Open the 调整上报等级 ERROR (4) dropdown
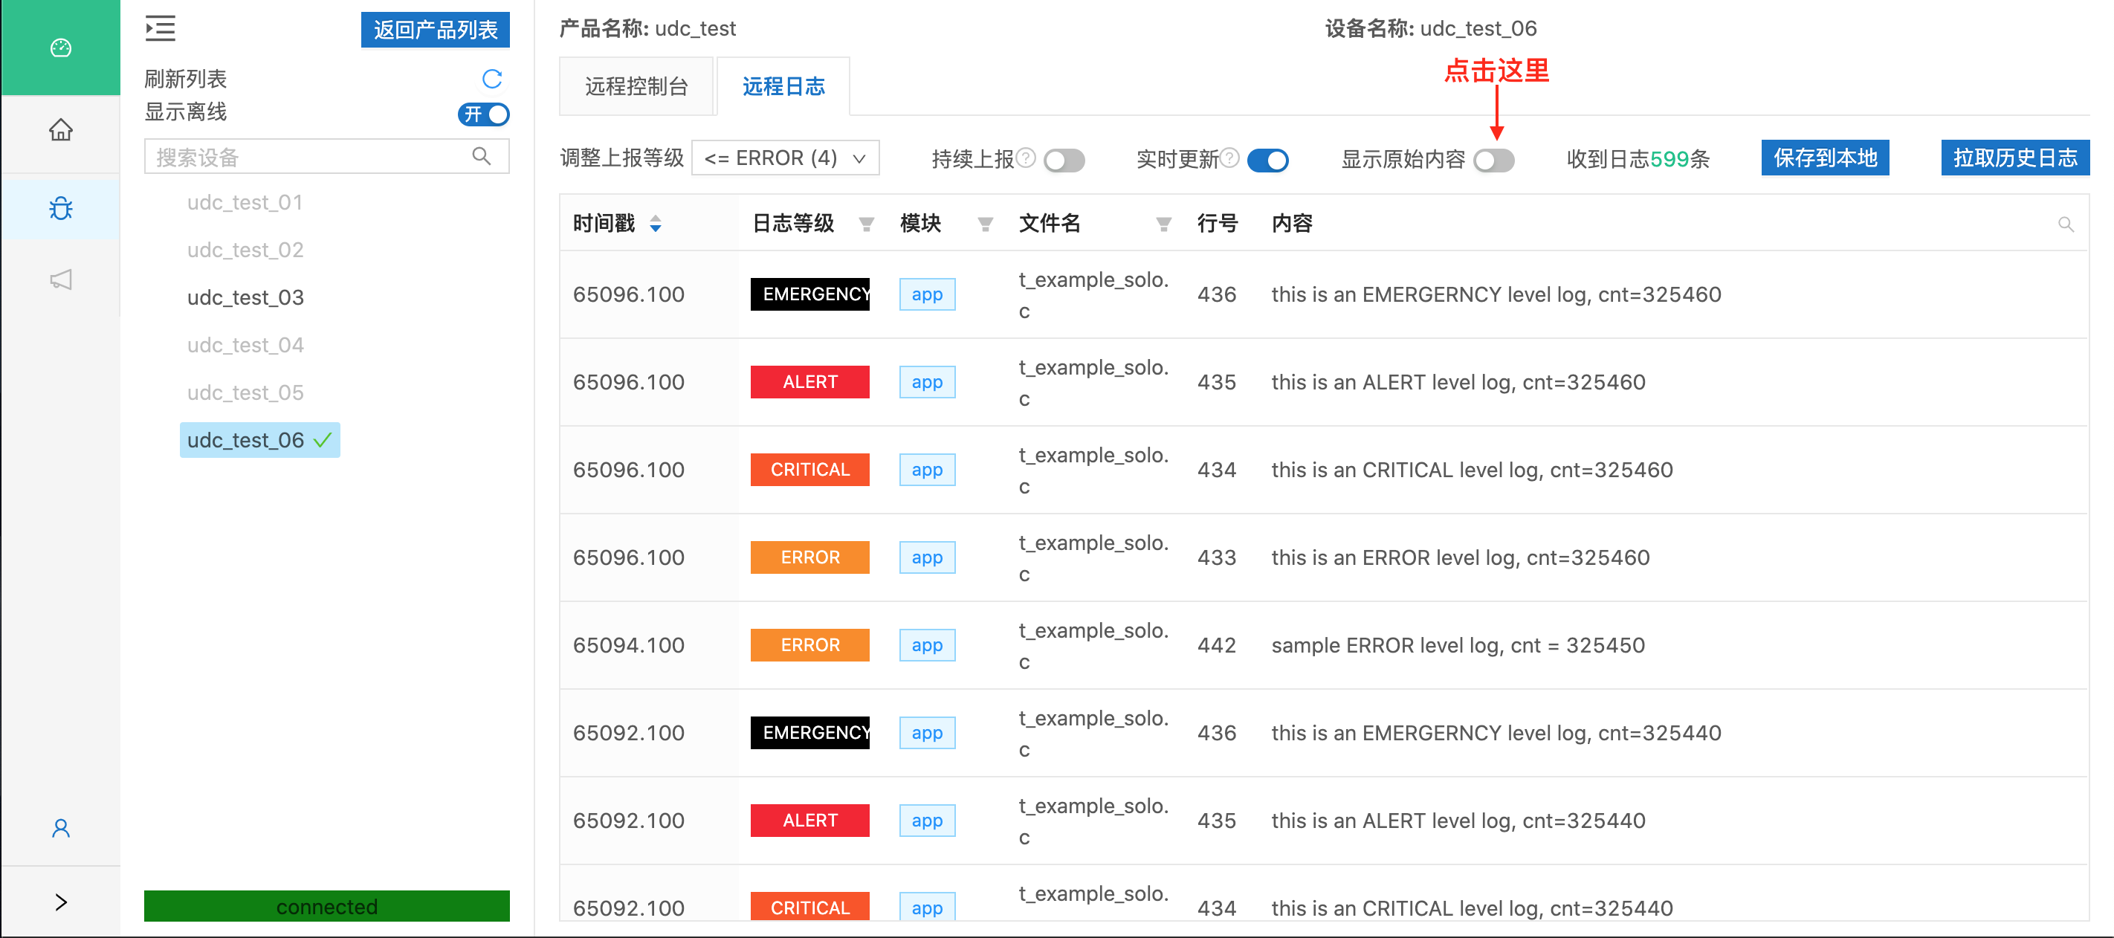The height and width of the screenshot is (938, 2114). 786,158
